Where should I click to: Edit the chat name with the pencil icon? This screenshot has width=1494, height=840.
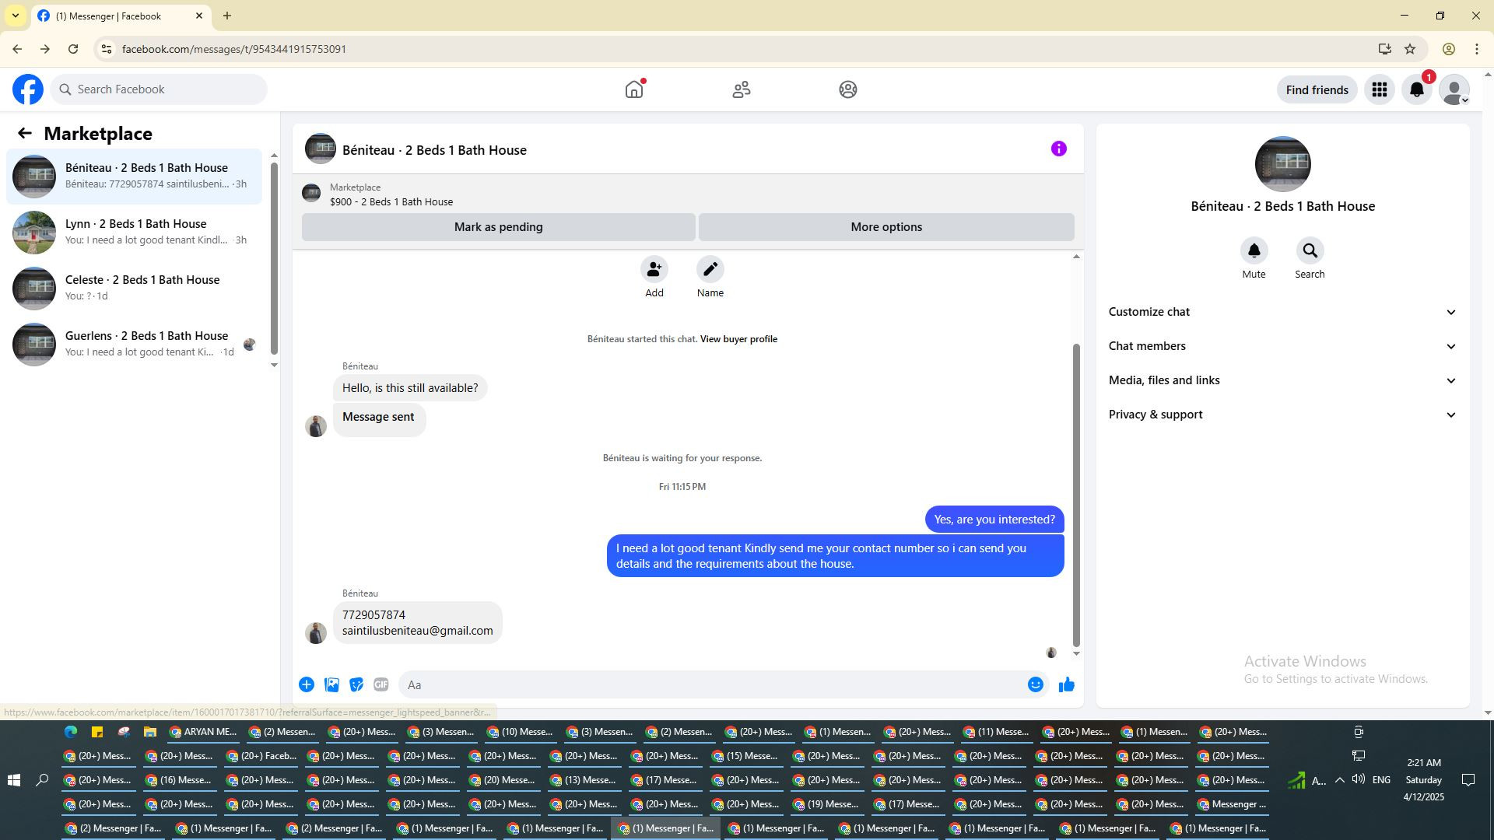(x=710, y=269)
